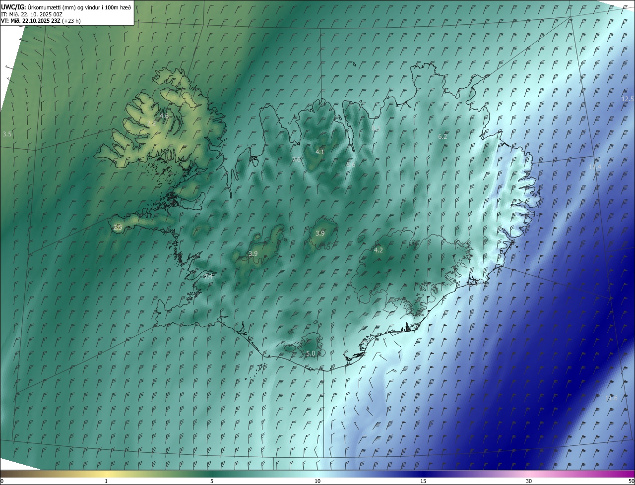Click the 4.6 value over the Westfjords
635x485 pixels.
click(x=164, y=116)
